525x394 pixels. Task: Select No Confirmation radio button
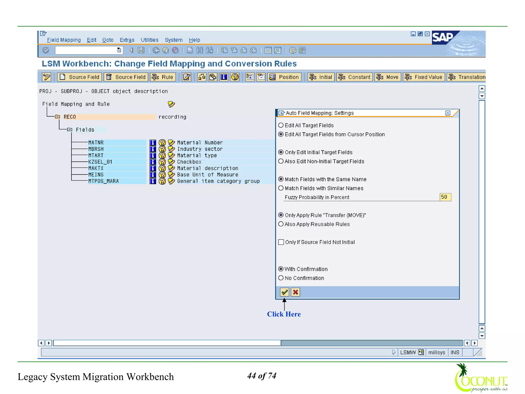(x=281, y=278)
